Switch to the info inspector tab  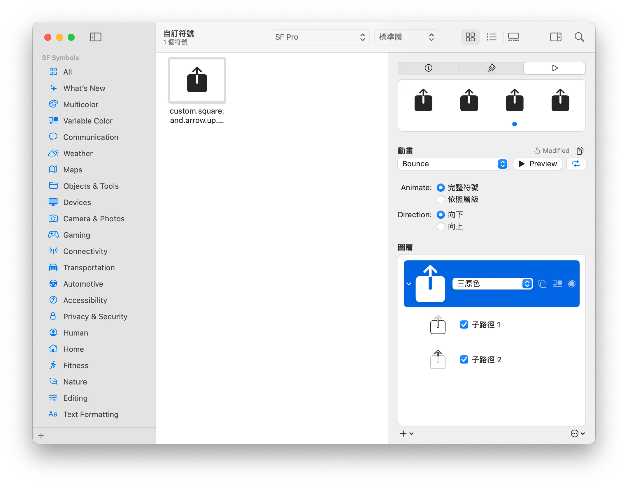point(428,68)
